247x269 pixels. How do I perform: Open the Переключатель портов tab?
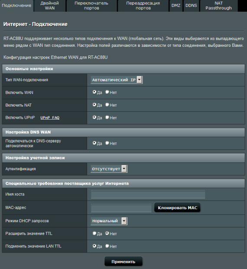click(91, 6)
